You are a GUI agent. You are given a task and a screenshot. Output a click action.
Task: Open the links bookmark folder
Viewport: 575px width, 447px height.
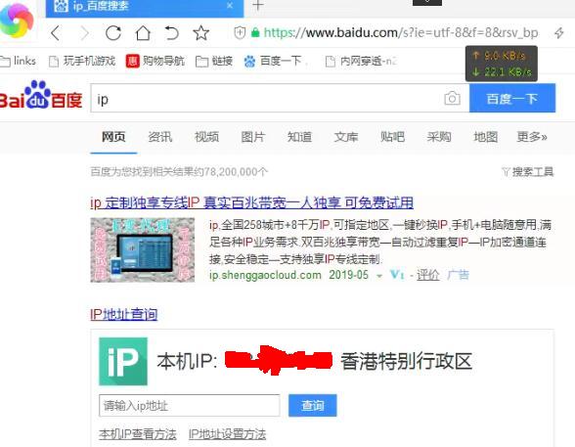pyautogui.click(x=18, y=61)
